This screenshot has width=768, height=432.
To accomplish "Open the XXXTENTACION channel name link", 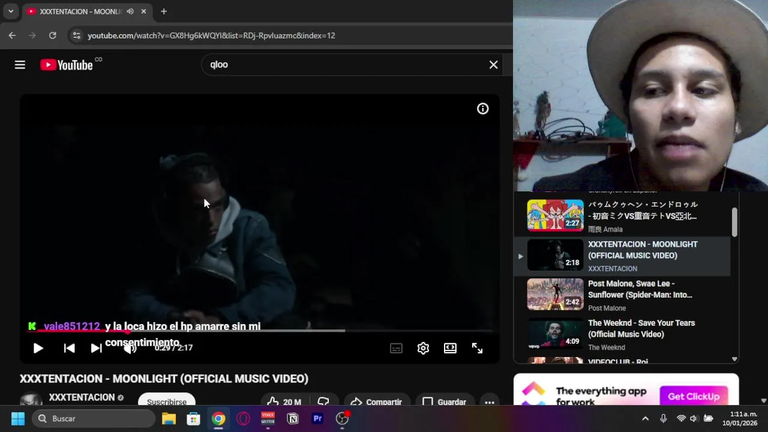I will 82,397.
